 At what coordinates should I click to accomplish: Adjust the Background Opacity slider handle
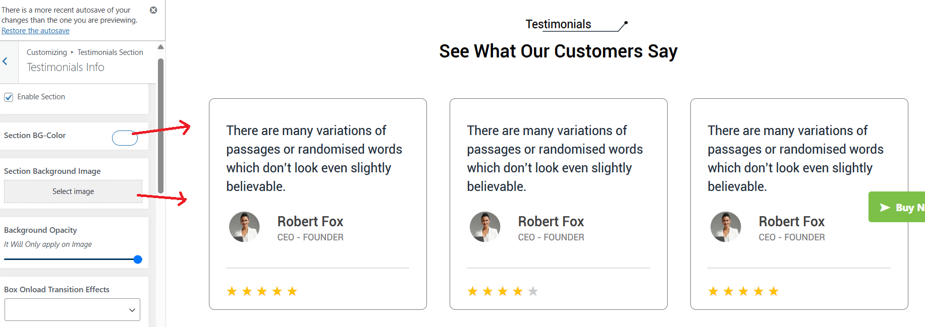click(138, 259)
